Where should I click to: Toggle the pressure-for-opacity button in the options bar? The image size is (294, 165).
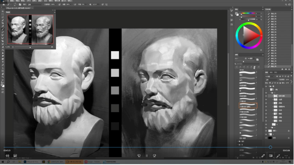click(59, 4)
